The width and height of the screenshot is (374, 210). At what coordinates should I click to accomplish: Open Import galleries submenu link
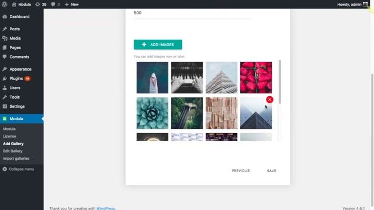coord(16,158)
